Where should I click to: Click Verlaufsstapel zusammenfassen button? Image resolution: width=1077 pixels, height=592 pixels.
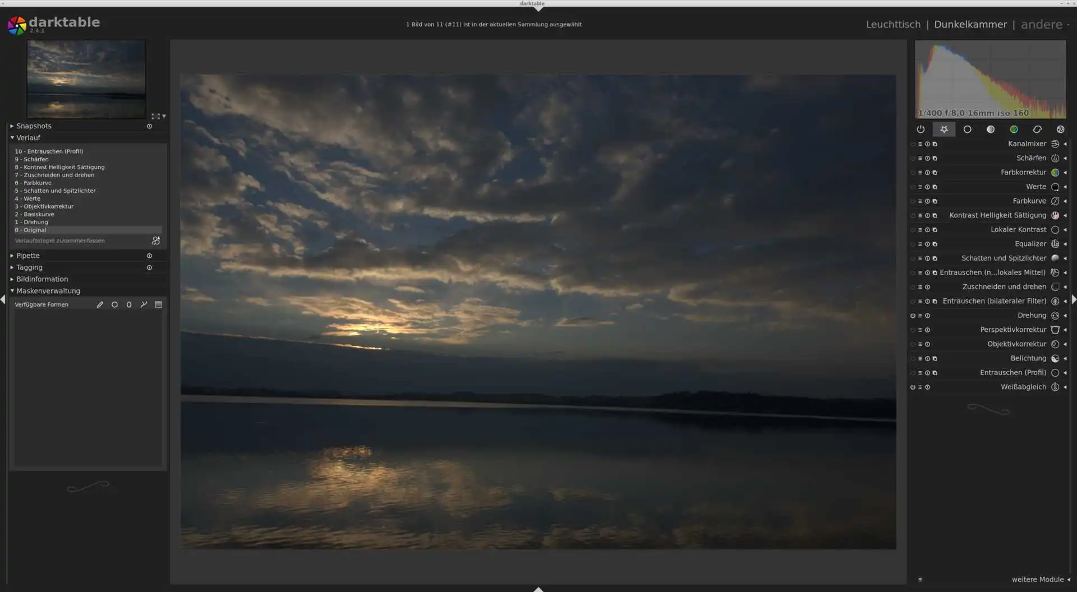point(60,241)
